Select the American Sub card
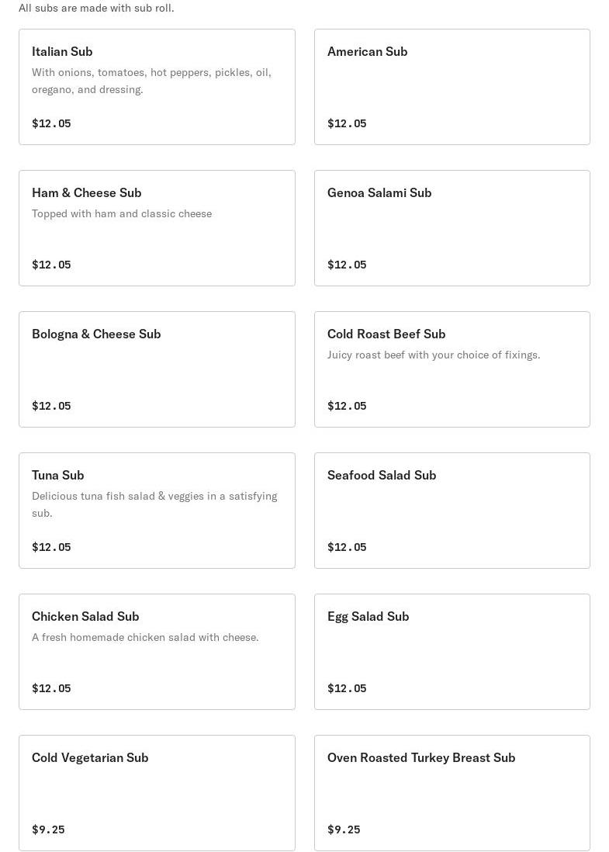The image size is (609, 852). coord(452,87)
